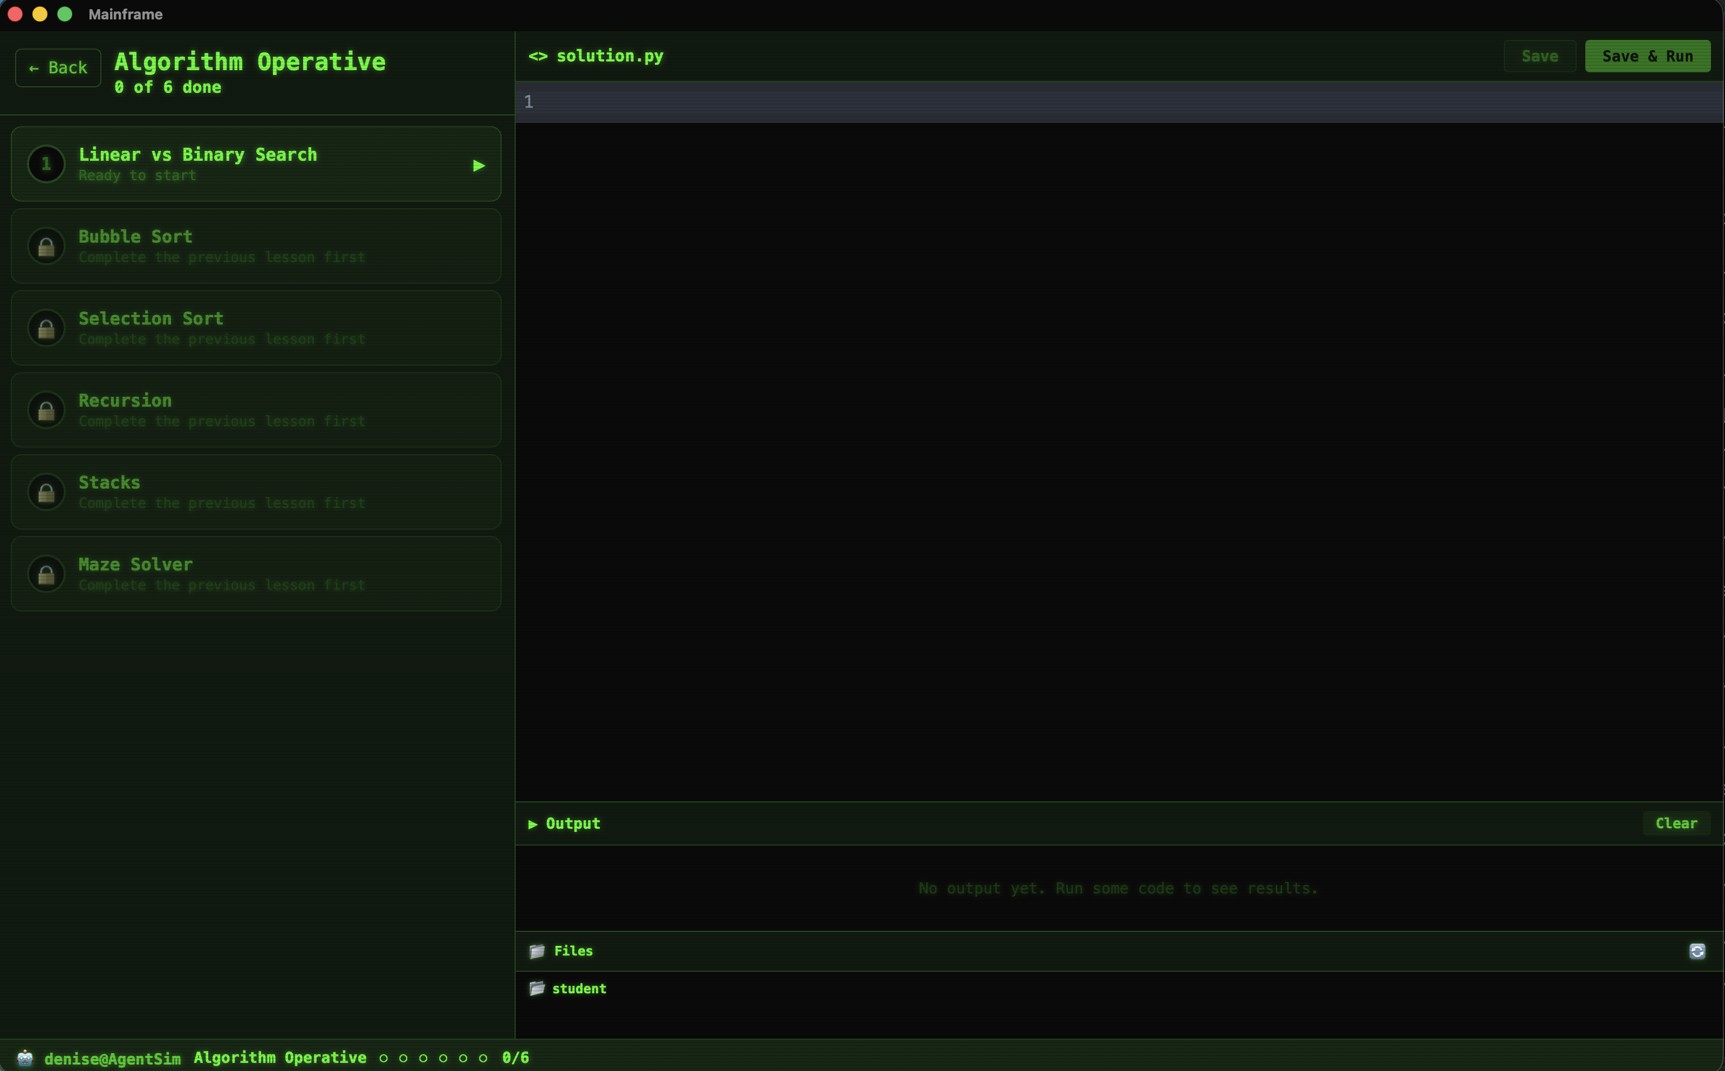
Task: Click the number 1 lesson badge
Action: (x=46, y=164)
